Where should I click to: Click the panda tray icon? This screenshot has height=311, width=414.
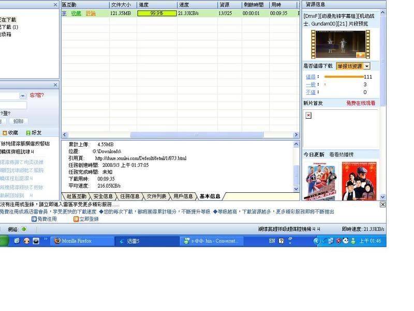[x=346, y=241]
